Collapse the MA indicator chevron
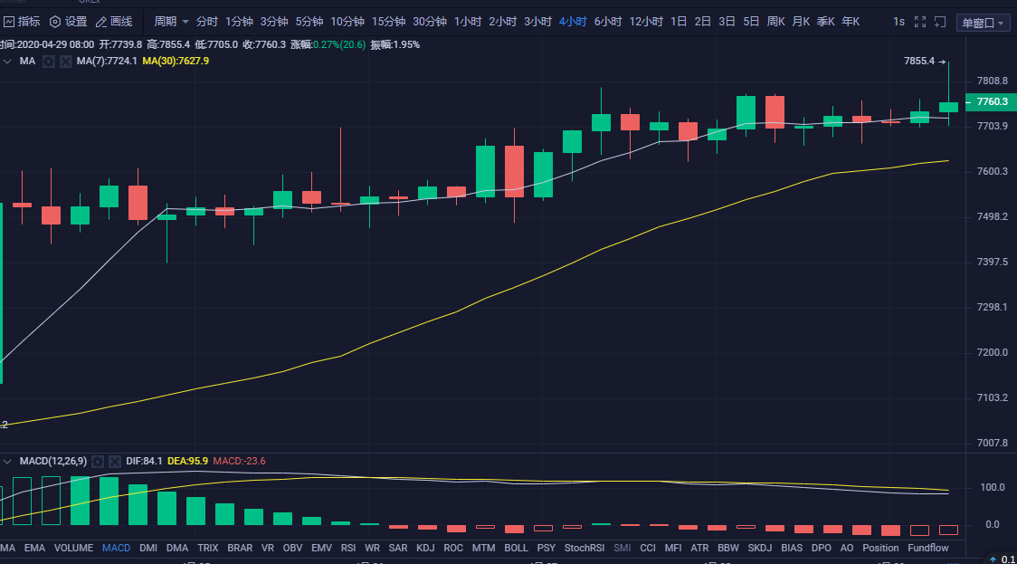Screen dimensions: 1017x564 (x=7, y=61)
